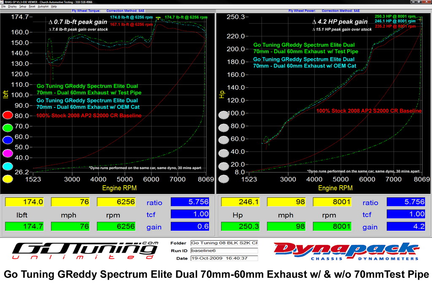Image resolution: width=432 pixels, height=288 pixels.
Task: Toggle the blue run indicator circle
Action: (8, 140)
